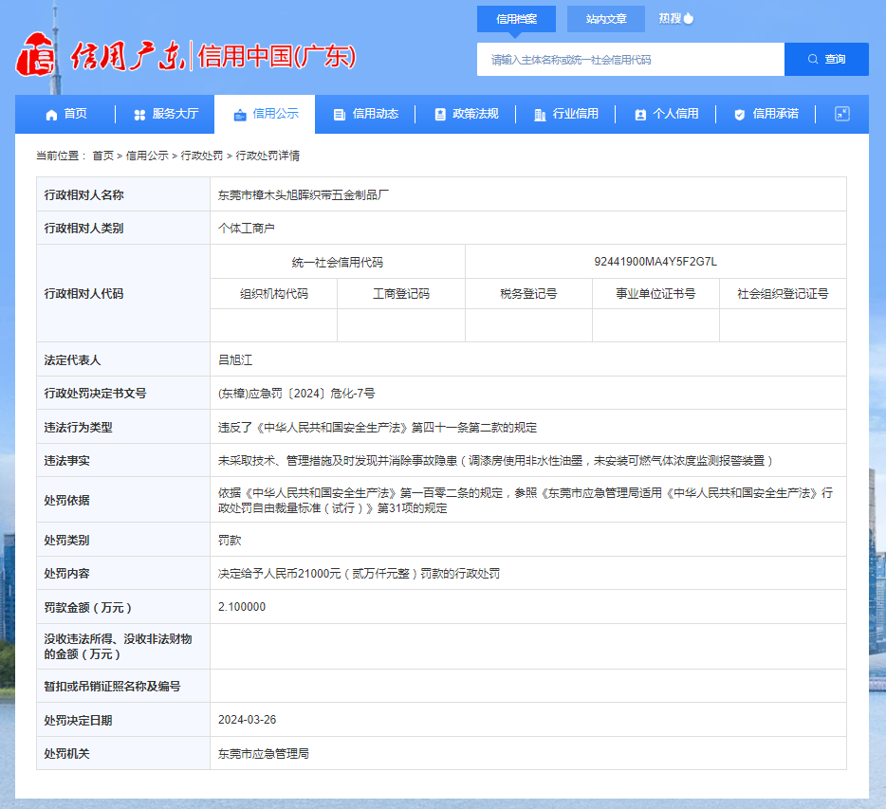The width and height of the screenshot is (886, 809).
Task: Click the 政策法规 document icon
Action: [x=440, y=115]
